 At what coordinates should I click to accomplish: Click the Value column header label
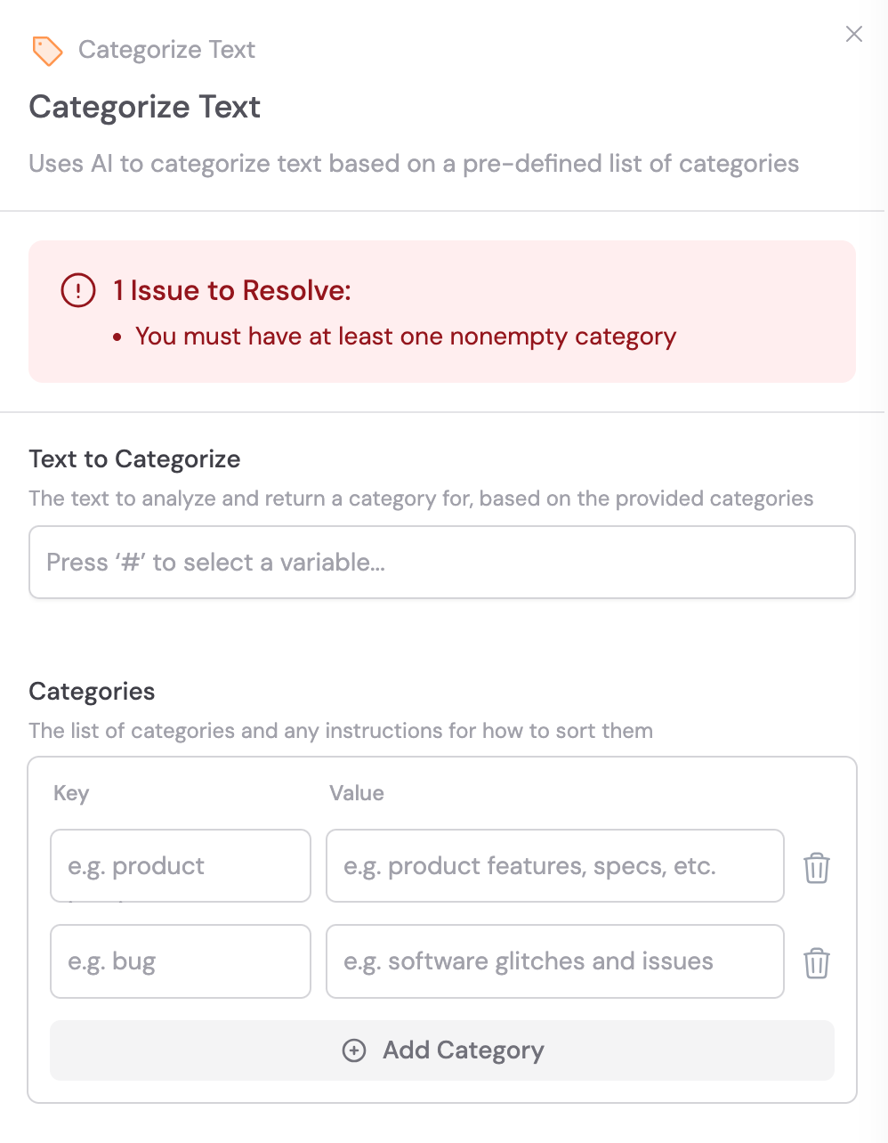coord(357,793)
